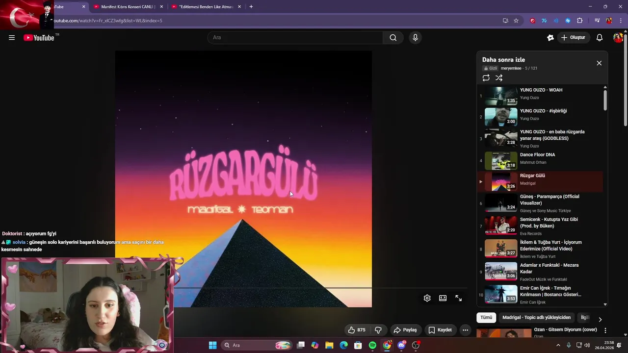Shuffle the Daha sonra izle playlist

(499, 78)
